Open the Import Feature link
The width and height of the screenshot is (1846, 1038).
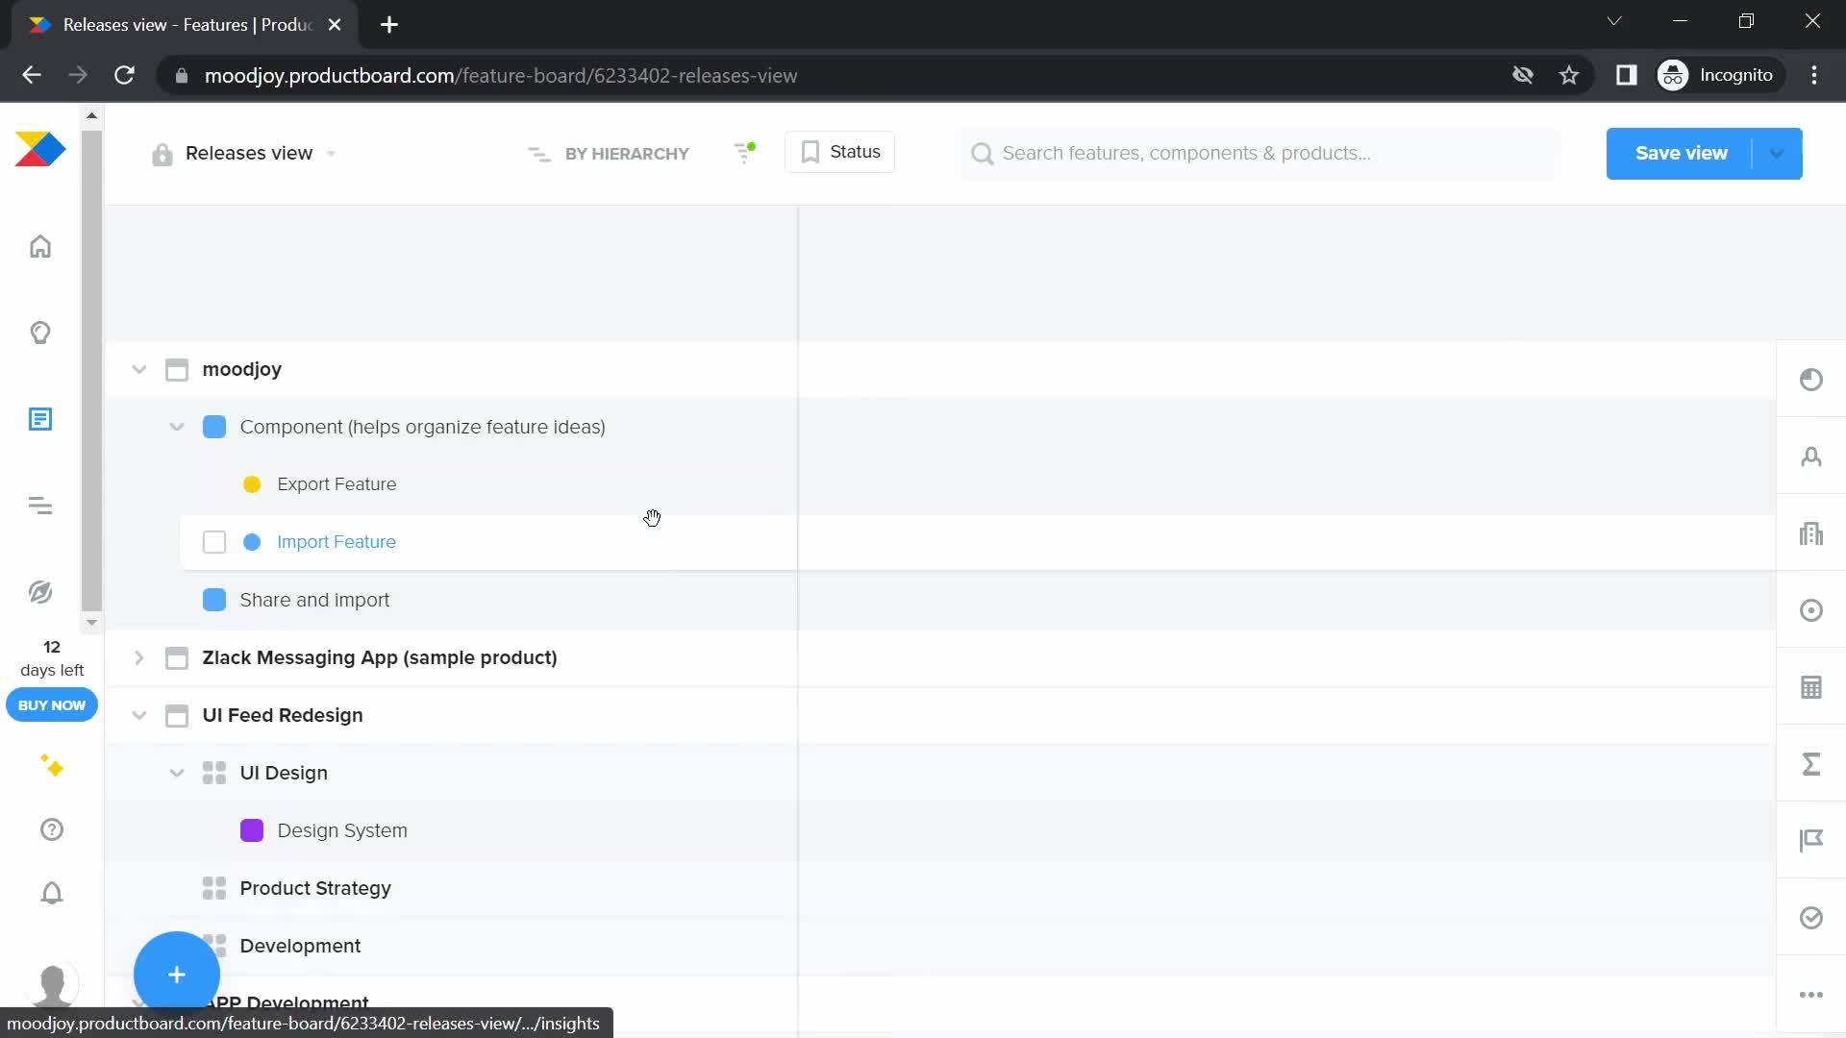pos(337,542)
